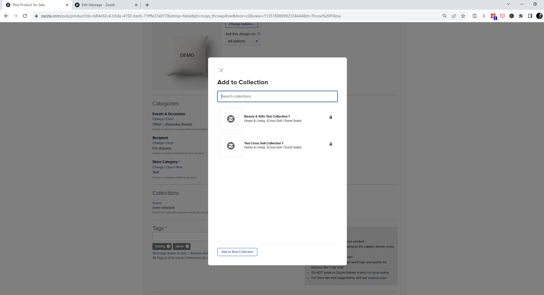Viewport: 544px width, 295px height.
Task: Open the round K extension icon
Action: [x=512, y=16]
